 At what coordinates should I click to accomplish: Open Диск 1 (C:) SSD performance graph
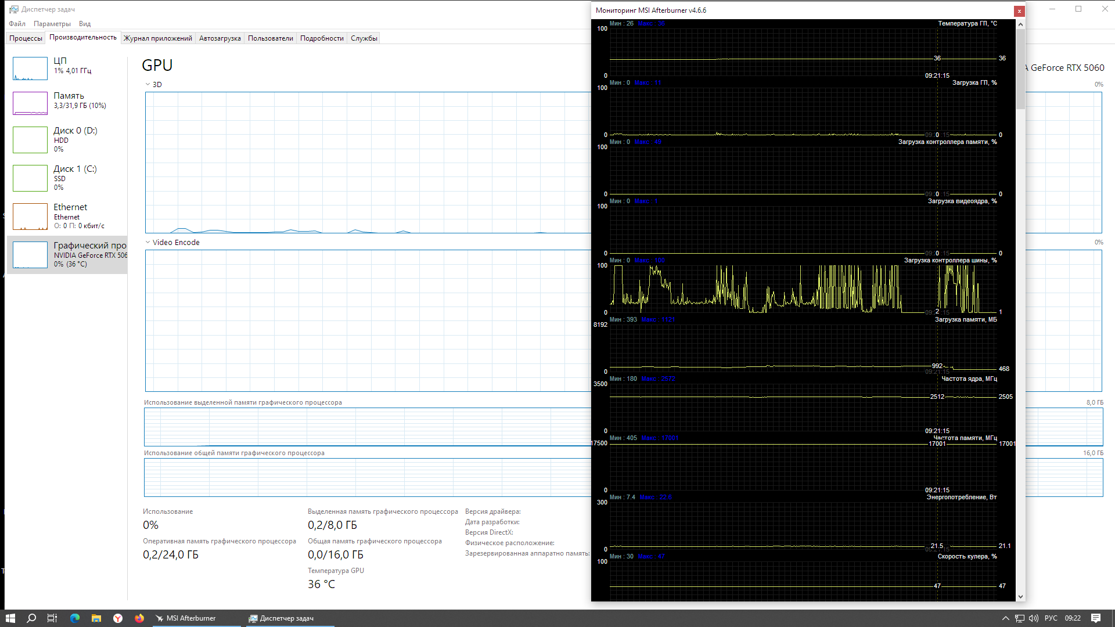(67, 178)
